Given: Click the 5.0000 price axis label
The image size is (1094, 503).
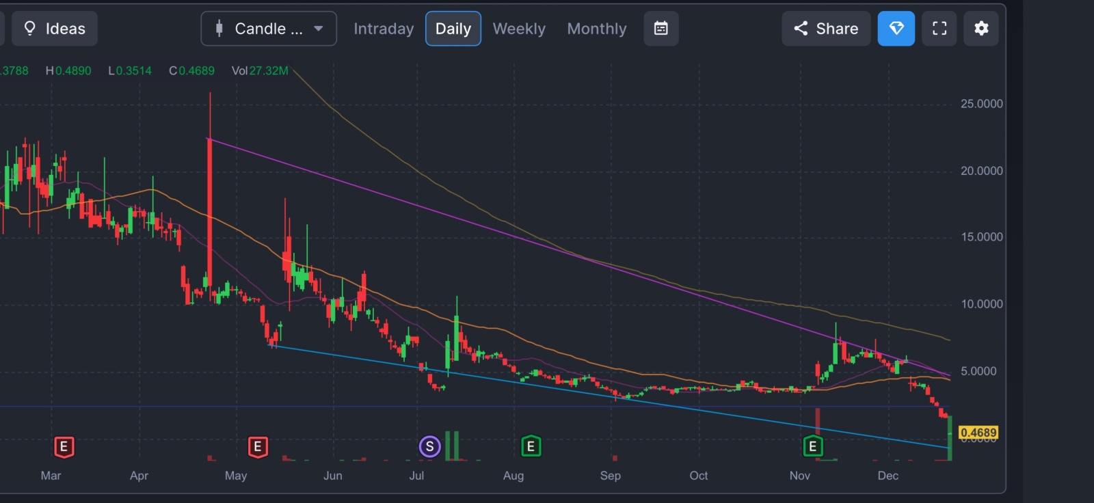Looking at the screenshot, I should coord(978,371).
